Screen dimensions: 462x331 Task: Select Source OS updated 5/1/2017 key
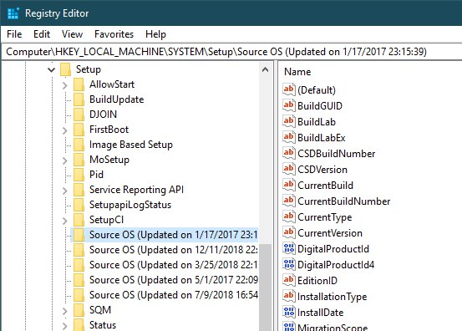coord(173,280)
